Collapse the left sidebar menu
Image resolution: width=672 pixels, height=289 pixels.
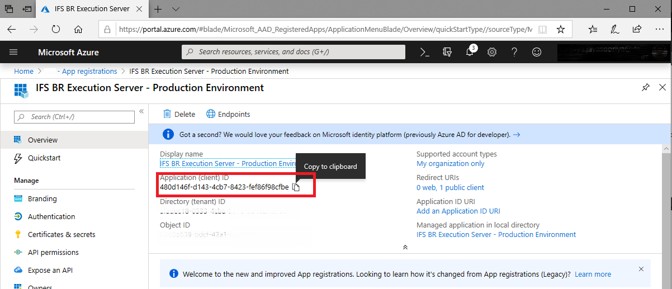[141, 112]
